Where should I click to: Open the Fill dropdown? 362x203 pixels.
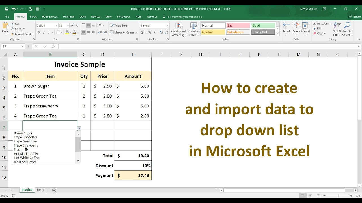coord(318,28)
